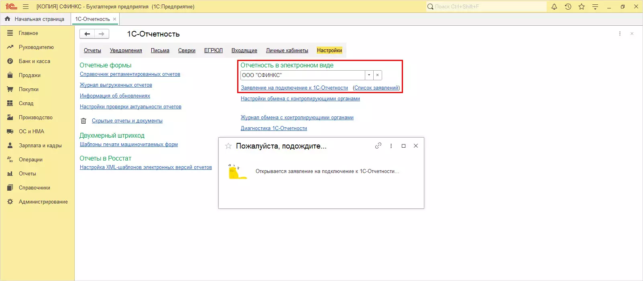The image size is (643, 281).
Task: Go back with the left arrow button
Action: tap(87, 34)
